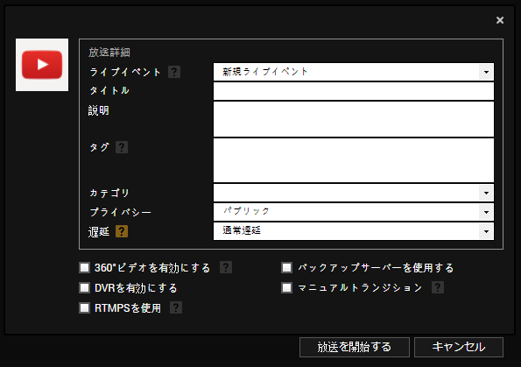This screenshot has width=521, height=367.
Task: Open help icon next to マニュアルトランジション
Action: point(438,287)
